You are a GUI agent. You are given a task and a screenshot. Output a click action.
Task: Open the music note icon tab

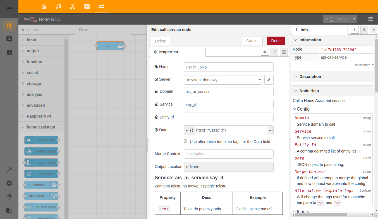(58, 6)
